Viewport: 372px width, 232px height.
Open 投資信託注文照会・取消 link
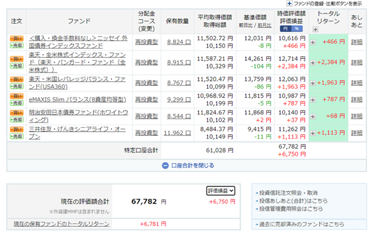289,193
